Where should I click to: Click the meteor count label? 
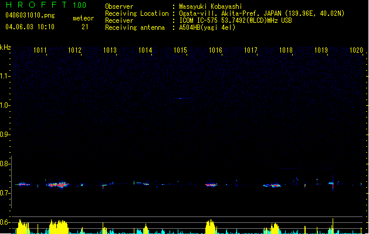coord(83,18)
